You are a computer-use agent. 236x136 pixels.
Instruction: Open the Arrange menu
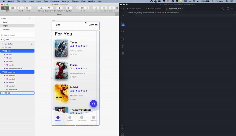tap(65, 1)
